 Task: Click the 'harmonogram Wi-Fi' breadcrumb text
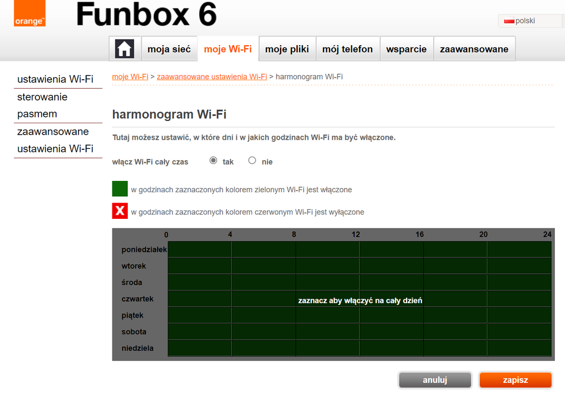[309, 77]
